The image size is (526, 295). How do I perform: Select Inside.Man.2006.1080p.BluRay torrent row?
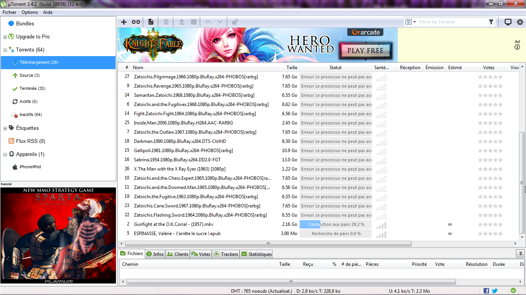(318, 123)
